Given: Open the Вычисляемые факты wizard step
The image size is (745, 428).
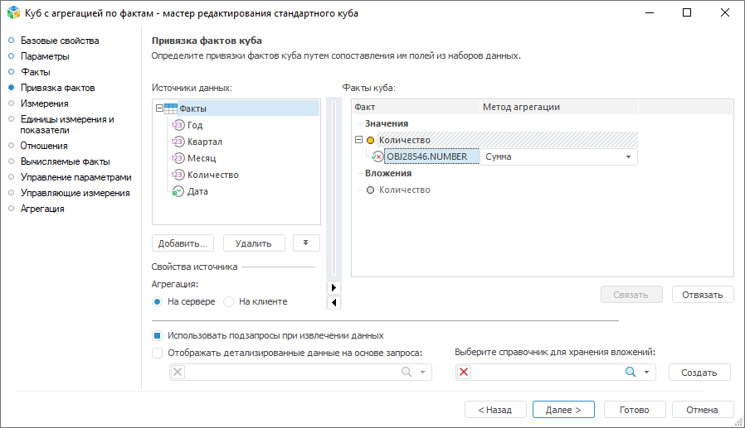Looking at the screenshot, I should tap(65, 161).
